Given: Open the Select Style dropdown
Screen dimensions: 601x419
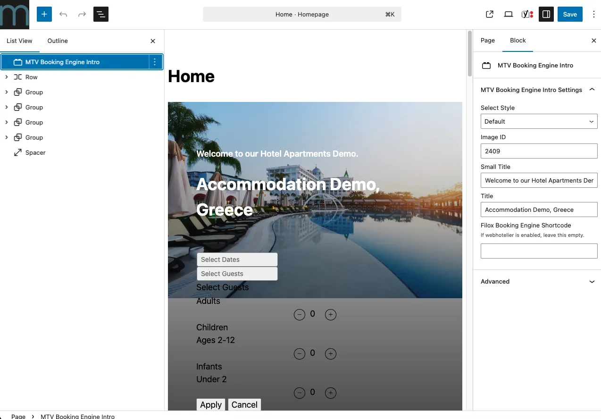Looking at the screenshot, I should [x=539, y=121].
